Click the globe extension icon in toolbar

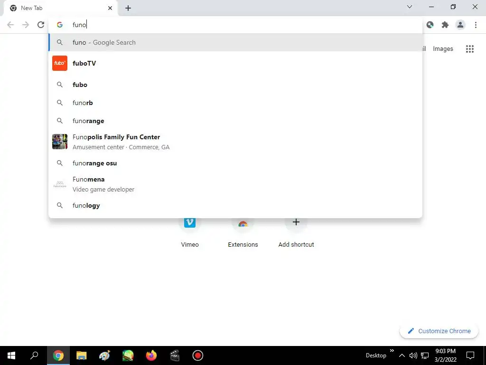point(430,25)
